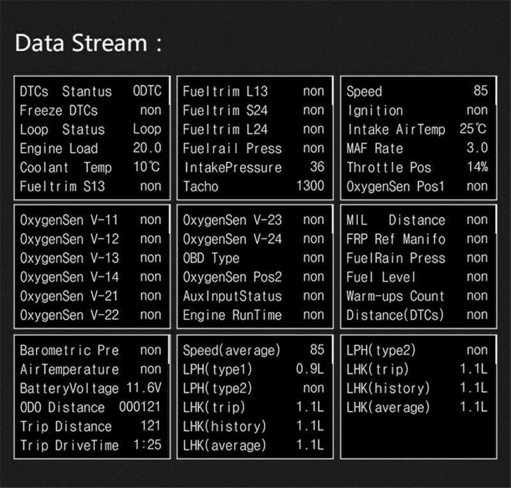Screen dimensions: 511x488
Task: Click the Warm-ups Count entry
Action: coord(417,296)
